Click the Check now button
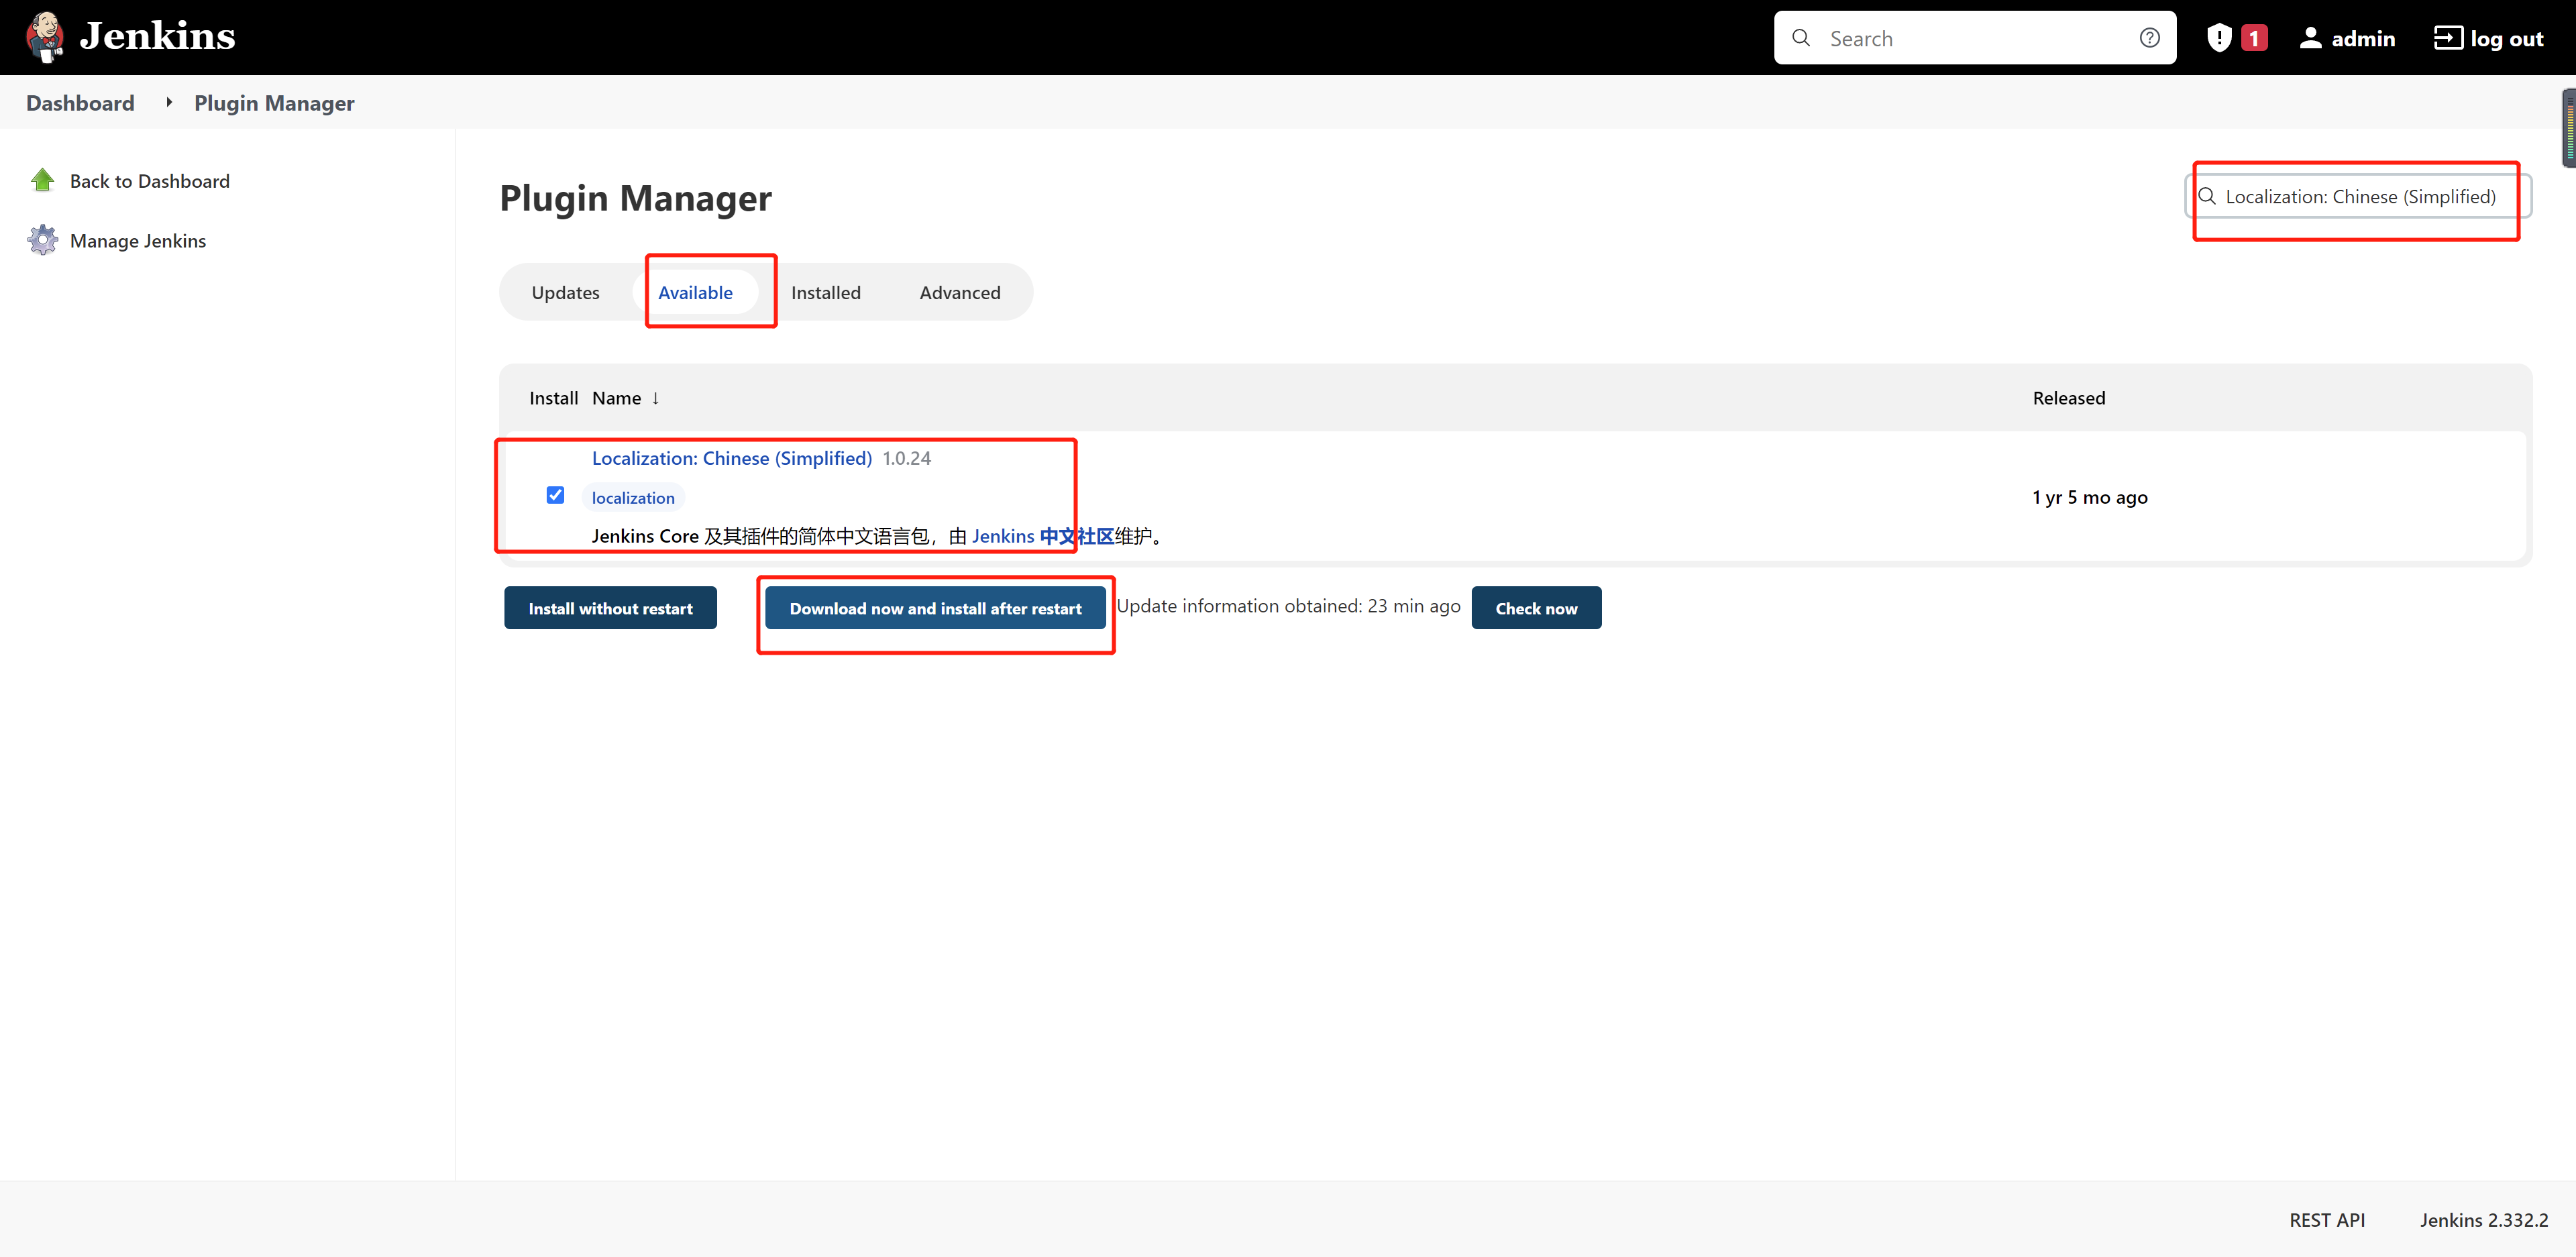Viewport: 2576px width, 1257px height. pyautogui.click(x=1535, y=608)
